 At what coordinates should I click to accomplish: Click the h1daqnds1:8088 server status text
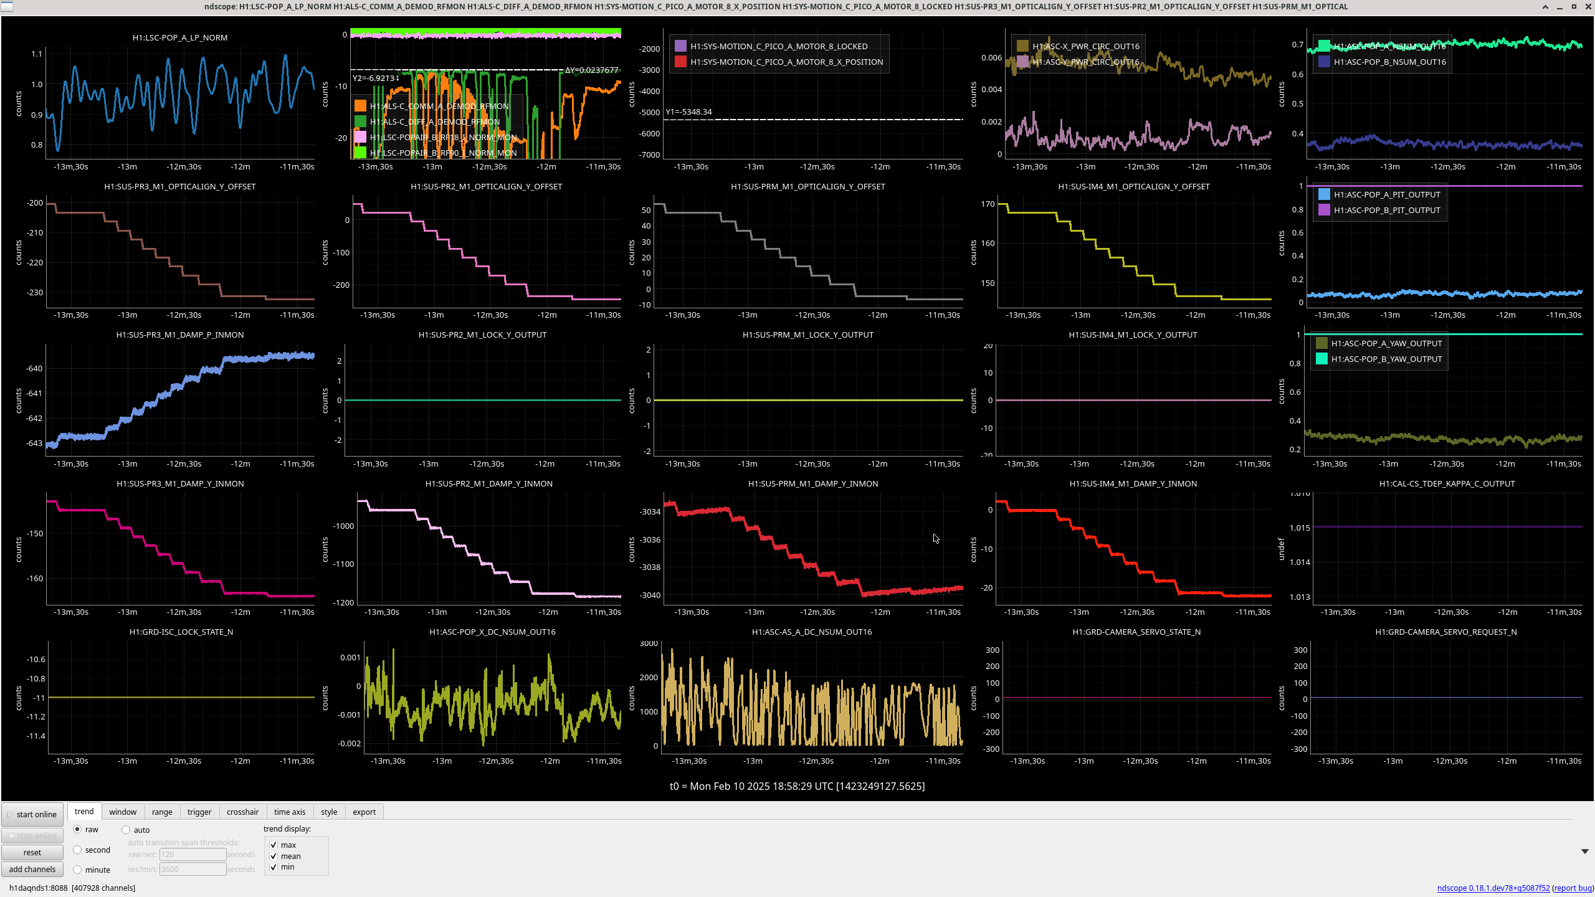click(72, 888)
